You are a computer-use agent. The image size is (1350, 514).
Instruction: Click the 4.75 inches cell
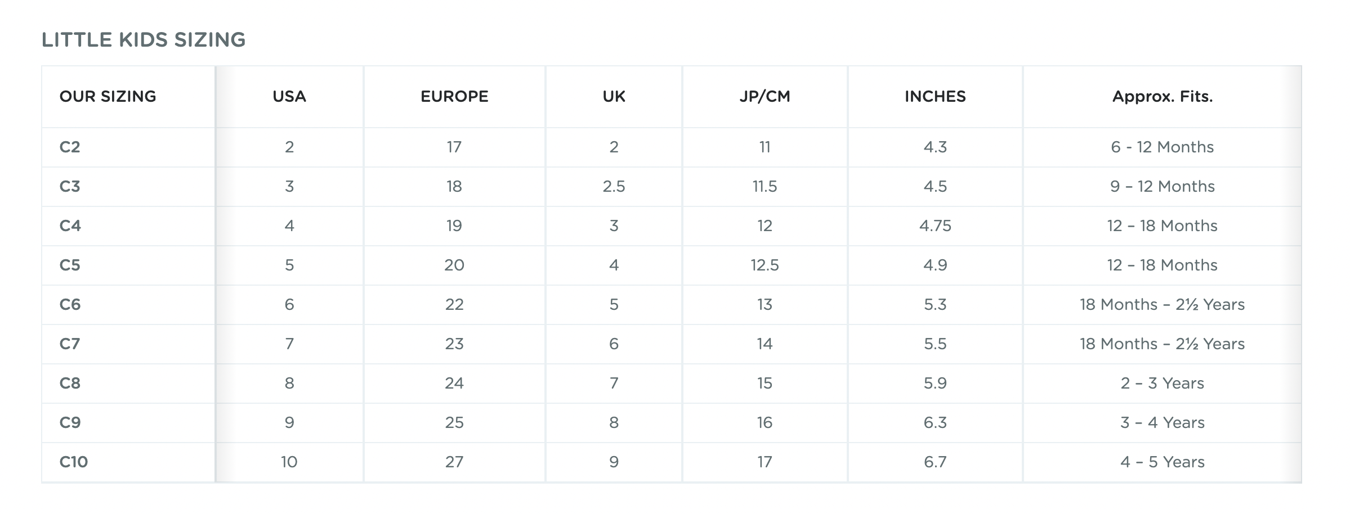[x=935, y=226]
